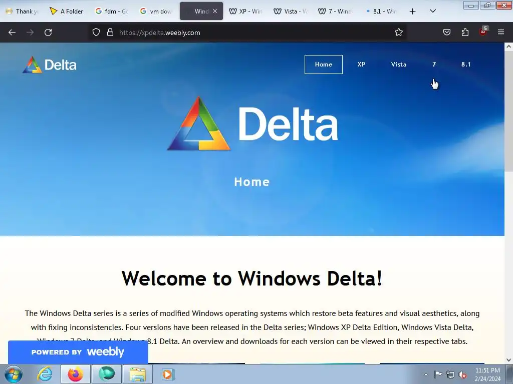The image size is (513, 384).
Task: Click the Powered by Weebly banner
Action: 78,352
